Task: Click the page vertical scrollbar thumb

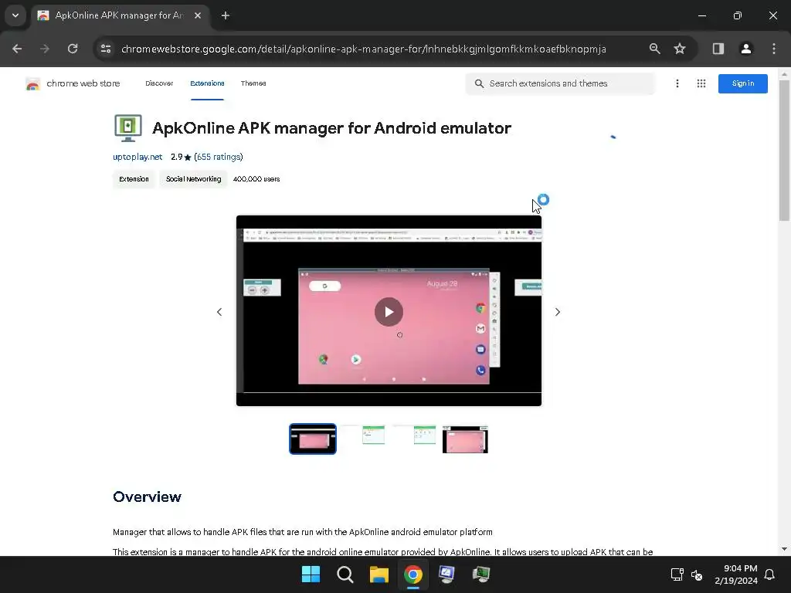Action: 784,151
